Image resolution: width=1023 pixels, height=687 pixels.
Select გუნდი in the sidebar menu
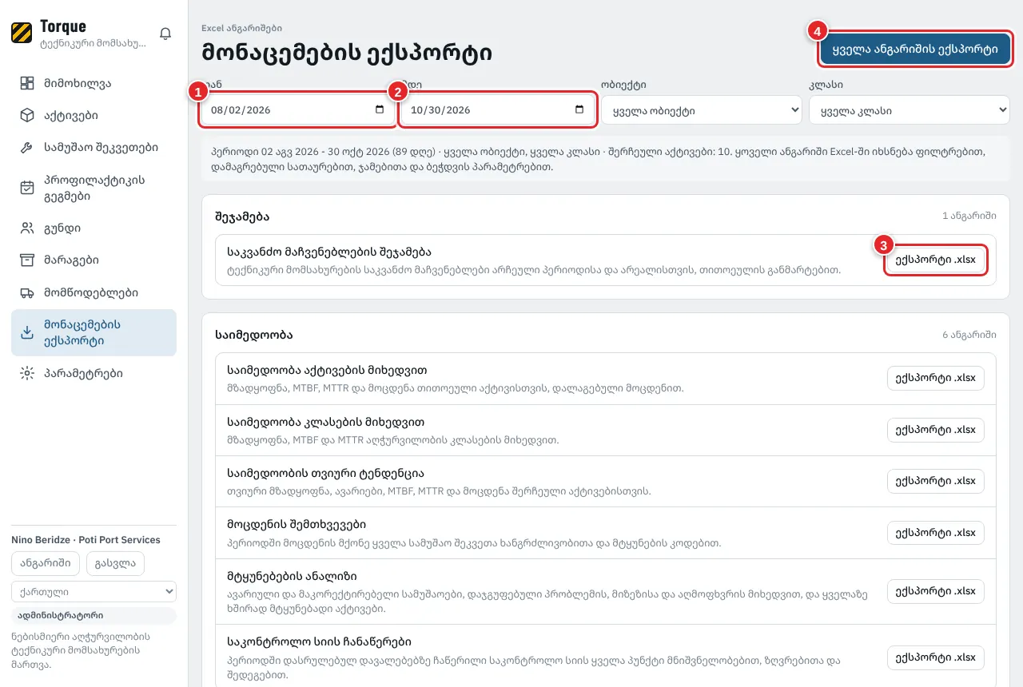[94, 228]
